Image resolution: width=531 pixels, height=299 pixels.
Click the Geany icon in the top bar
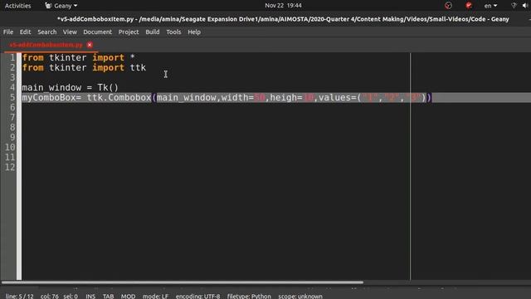click(48, 6)
